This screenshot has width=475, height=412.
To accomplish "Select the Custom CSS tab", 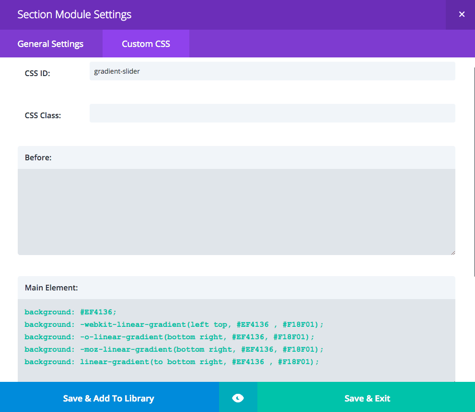I will point(146,44).
